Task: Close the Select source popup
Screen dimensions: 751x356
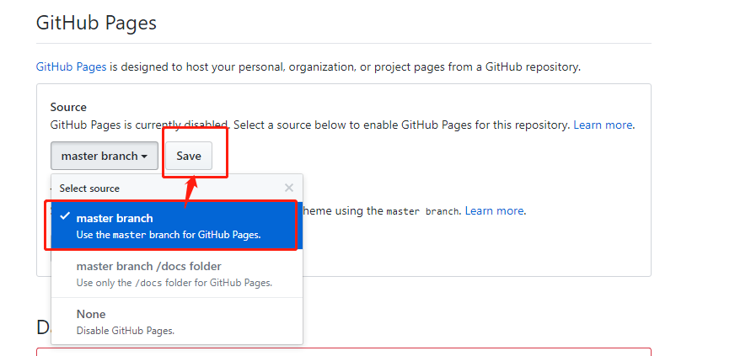Action: pyautogui.click(x=289, y=189)
